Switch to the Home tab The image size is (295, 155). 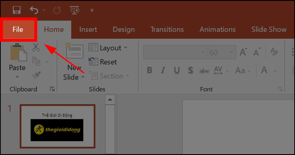[54, 29]
